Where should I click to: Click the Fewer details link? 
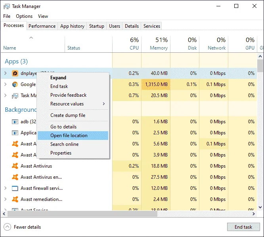click(x=27, y=227)
